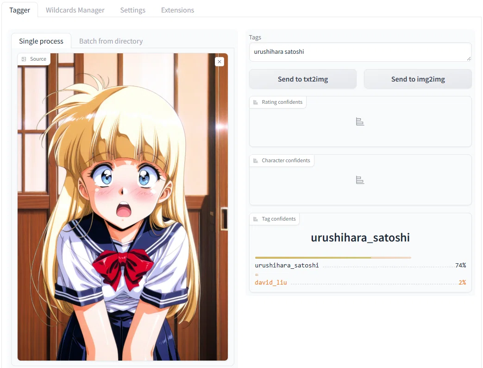Click the Tag confidents label chart icon

[x=255, y=219]
